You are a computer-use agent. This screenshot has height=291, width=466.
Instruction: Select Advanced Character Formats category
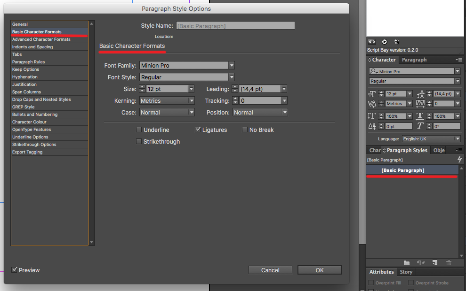[49, 39]
